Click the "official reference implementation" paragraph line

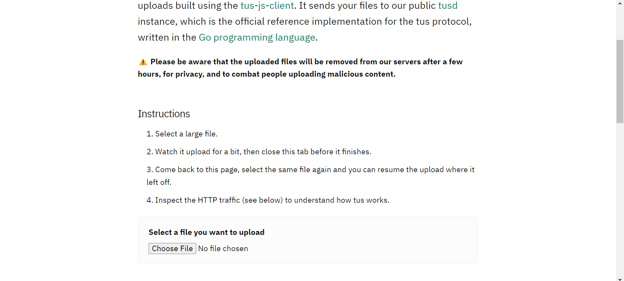click(305, 22)
